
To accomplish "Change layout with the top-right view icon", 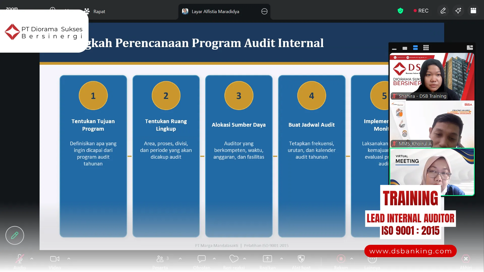I will tap(473, 11).
